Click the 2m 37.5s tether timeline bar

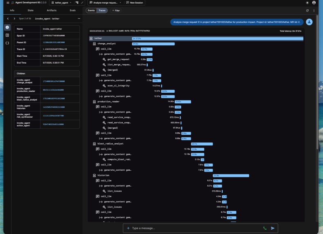[217, 38]
